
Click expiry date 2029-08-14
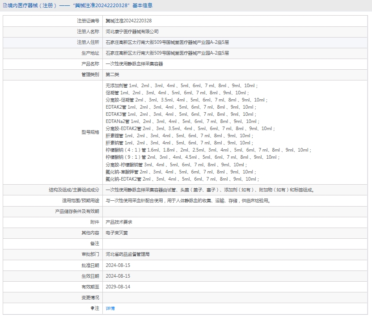[118, 287]
